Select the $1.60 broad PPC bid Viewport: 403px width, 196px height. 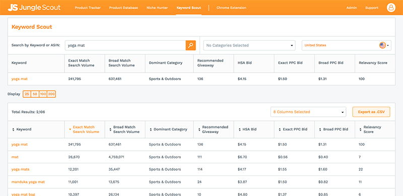coord(322,169)
